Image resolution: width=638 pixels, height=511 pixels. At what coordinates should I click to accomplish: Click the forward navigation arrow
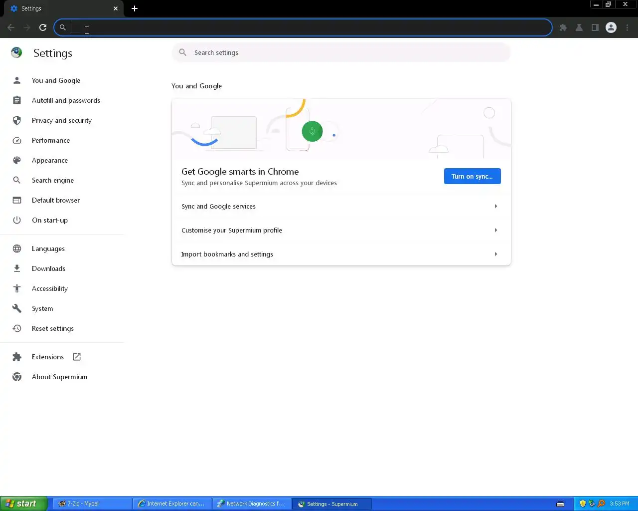click(27, 27)
